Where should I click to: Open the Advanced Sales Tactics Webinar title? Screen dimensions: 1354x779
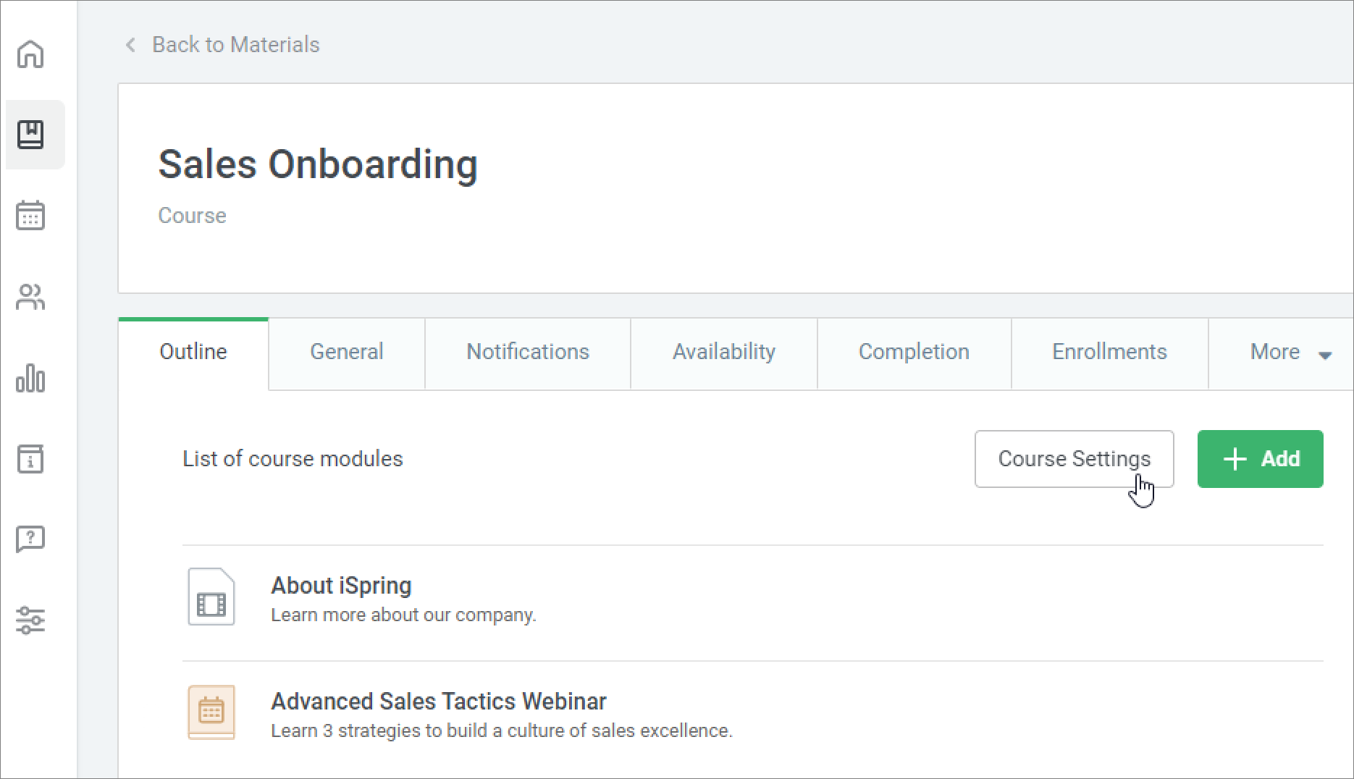coord(438,701)
